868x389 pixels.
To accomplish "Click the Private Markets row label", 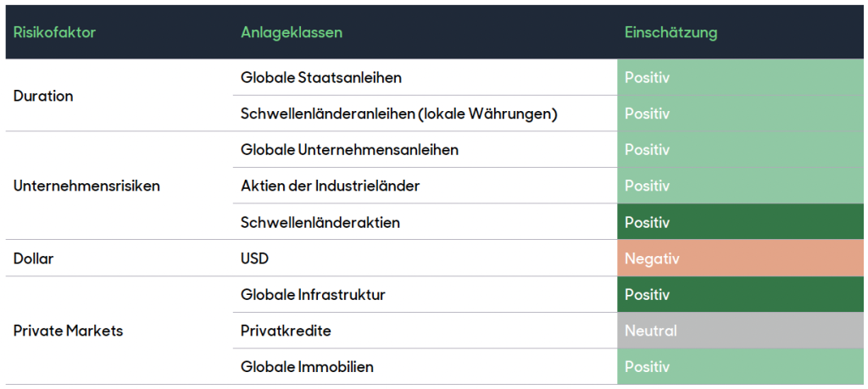I will (x=68, y=331).
